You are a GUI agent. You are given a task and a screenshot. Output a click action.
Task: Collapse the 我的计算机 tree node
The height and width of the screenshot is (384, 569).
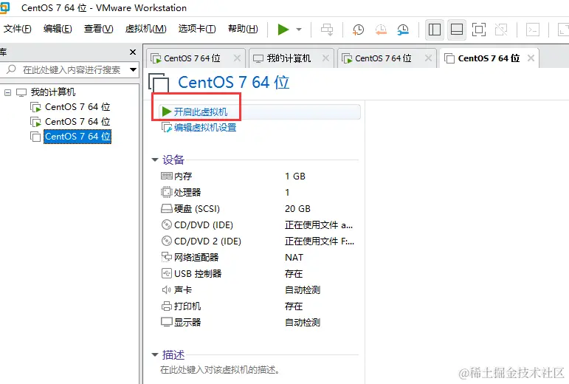(x=7, y=92)
